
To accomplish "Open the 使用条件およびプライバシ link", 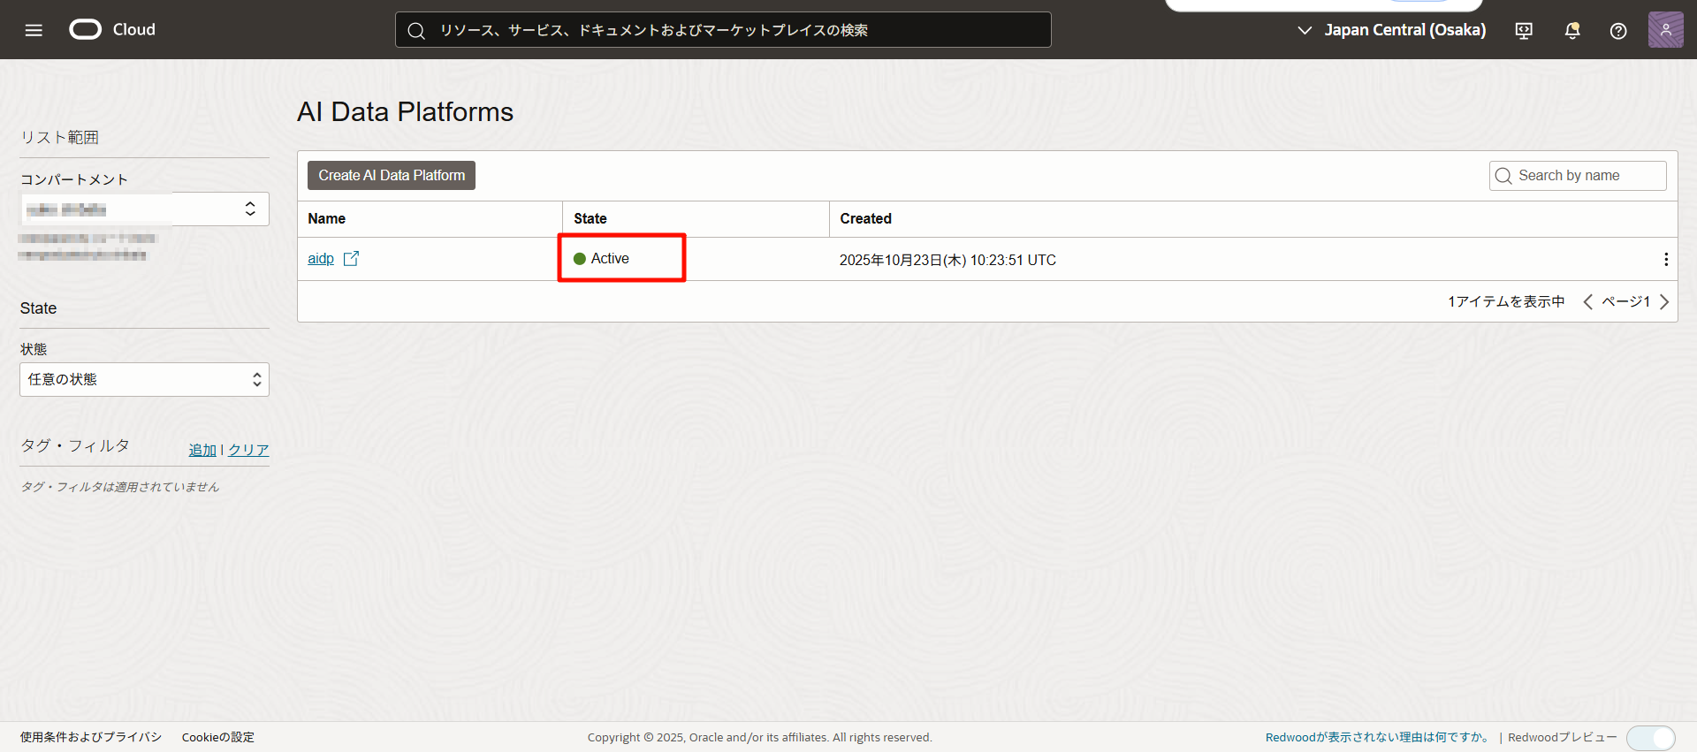I will [x=91, y=737].
